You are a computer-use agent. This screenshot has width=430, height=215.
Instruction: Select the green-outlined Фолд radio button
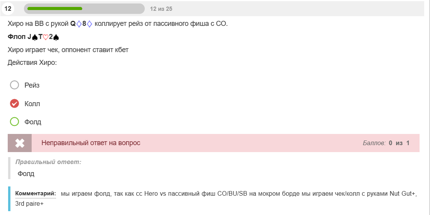pos(14,122)
